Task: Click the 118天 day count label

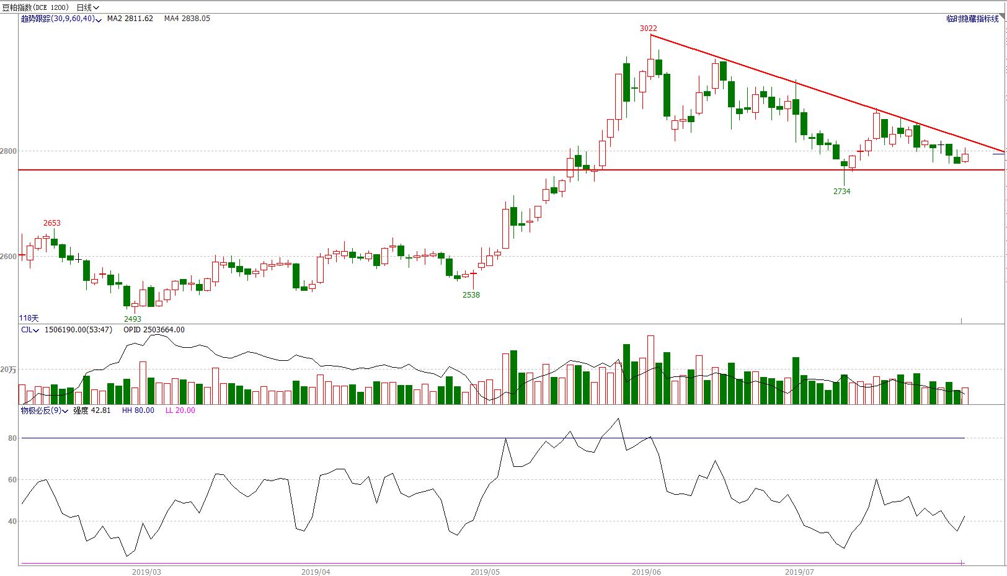Action: (29, 318)
